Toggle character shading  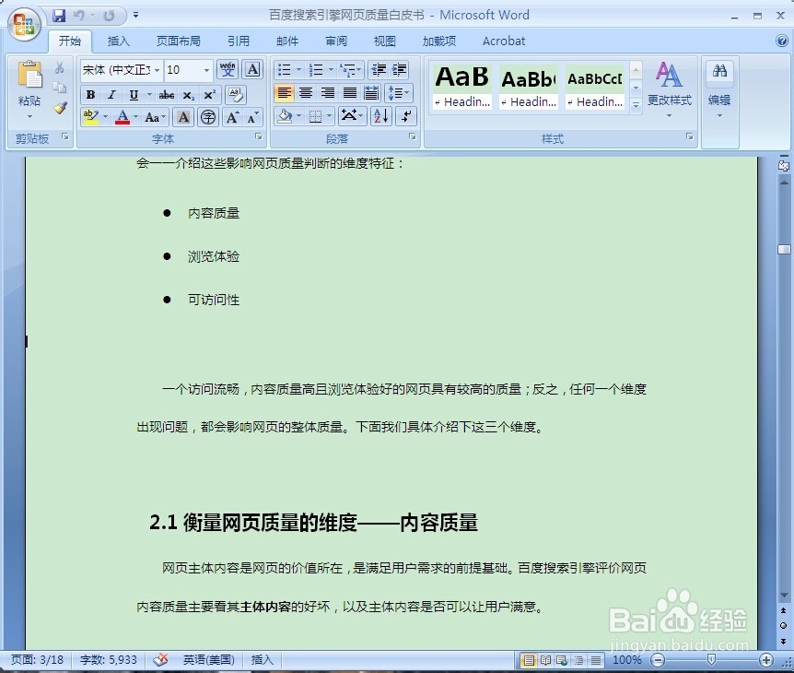click(184, 117)
